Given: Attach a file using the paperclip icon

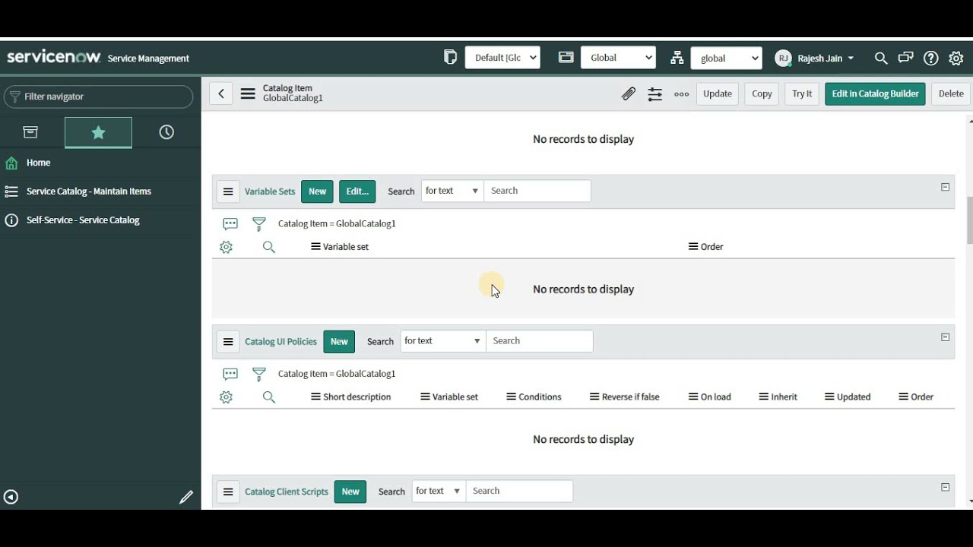Looking at the screenshot, I should pos(629,93).
